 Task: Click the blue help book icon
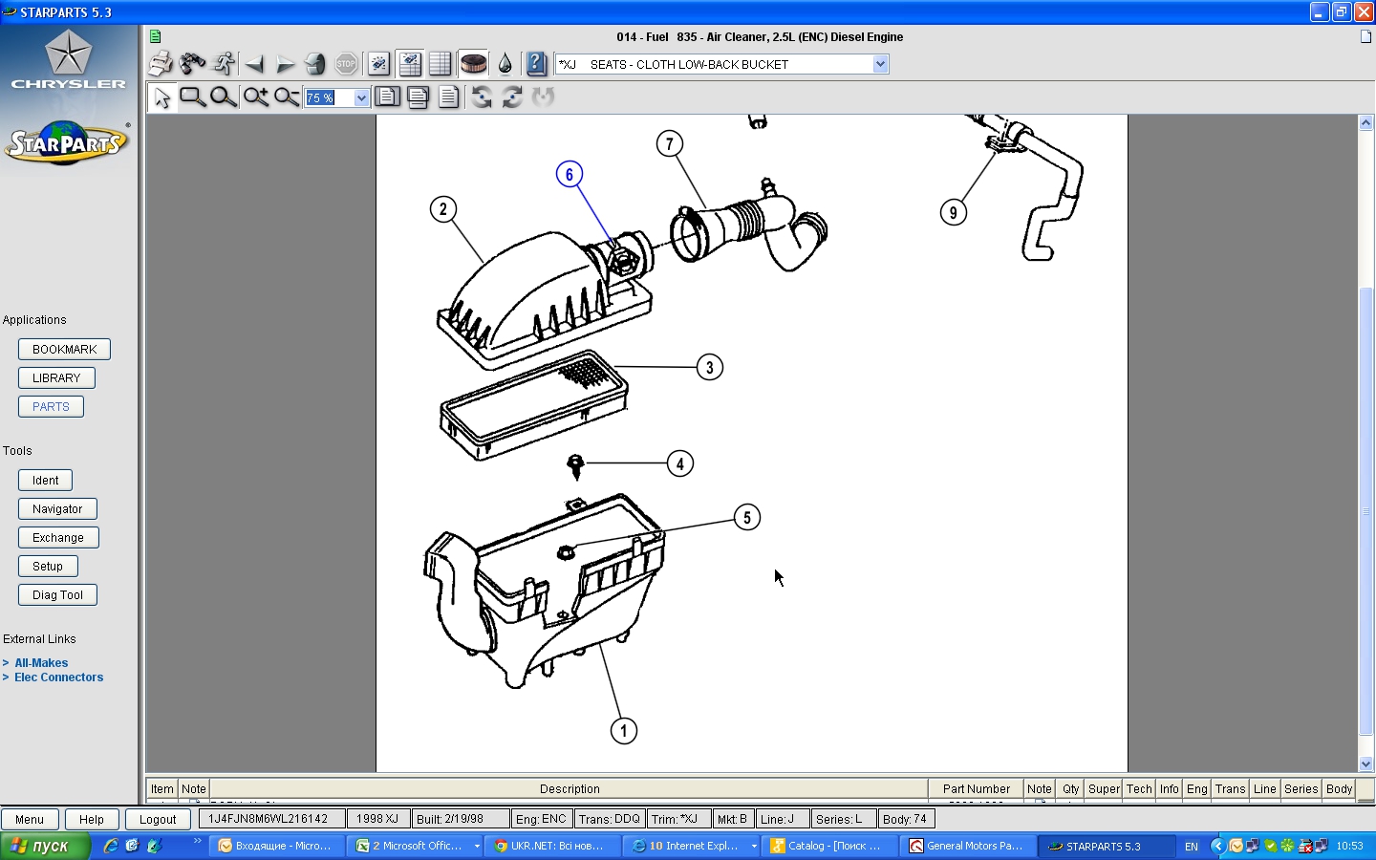[x=536, y=64]
